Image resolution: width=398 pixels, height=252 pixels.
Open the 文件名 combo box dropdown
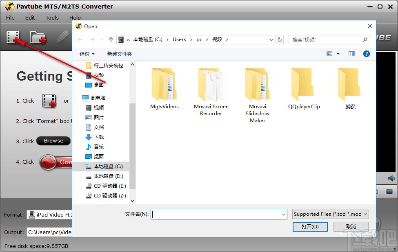(284, 214)
